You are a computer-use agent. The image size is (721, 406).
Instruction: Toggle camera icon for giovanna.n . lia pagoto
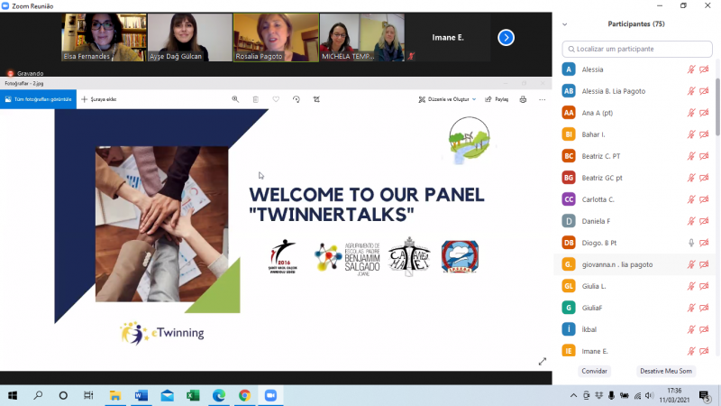pyautogui.click(x=704, y=264)
